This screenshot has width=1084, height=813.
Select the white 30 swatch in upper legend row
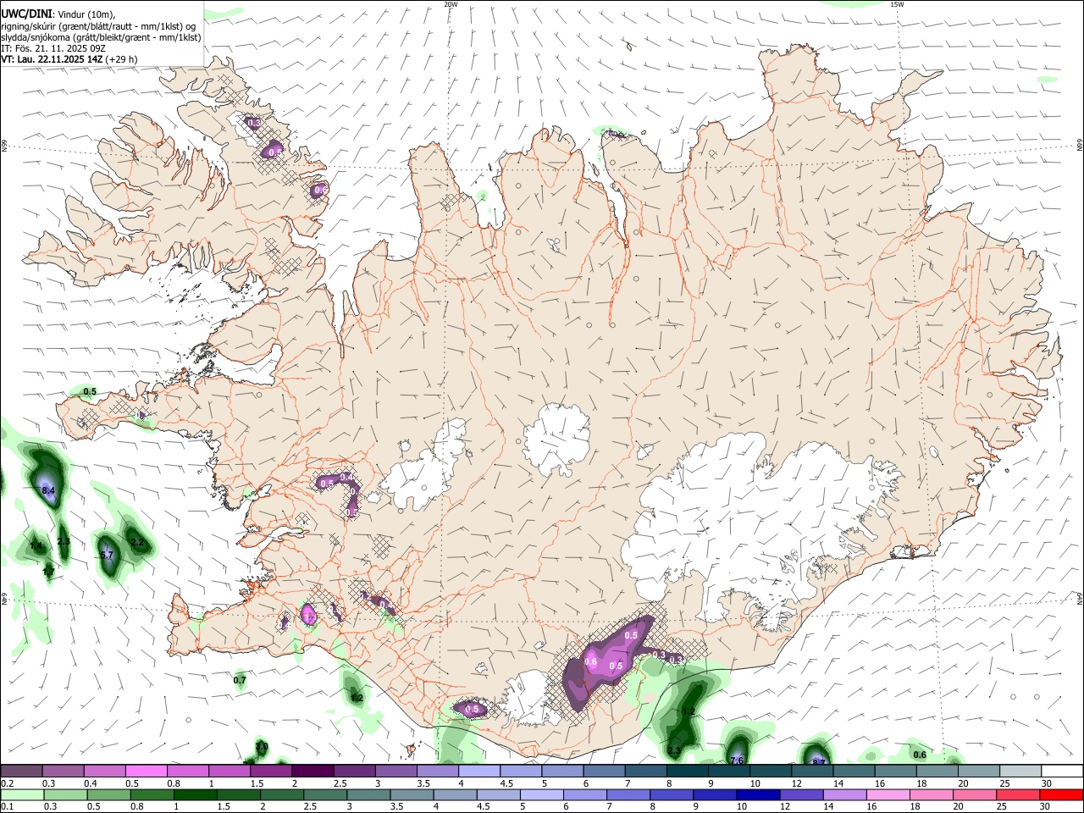tap(1062, 771)
